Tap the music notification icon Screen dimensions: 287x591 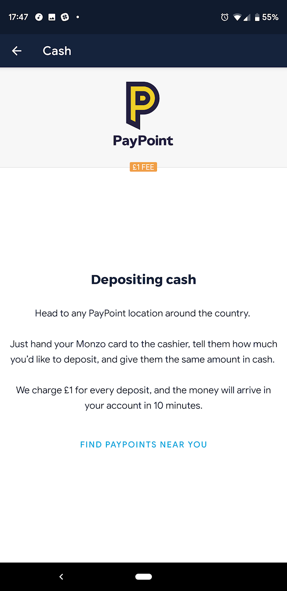[39, 17]
